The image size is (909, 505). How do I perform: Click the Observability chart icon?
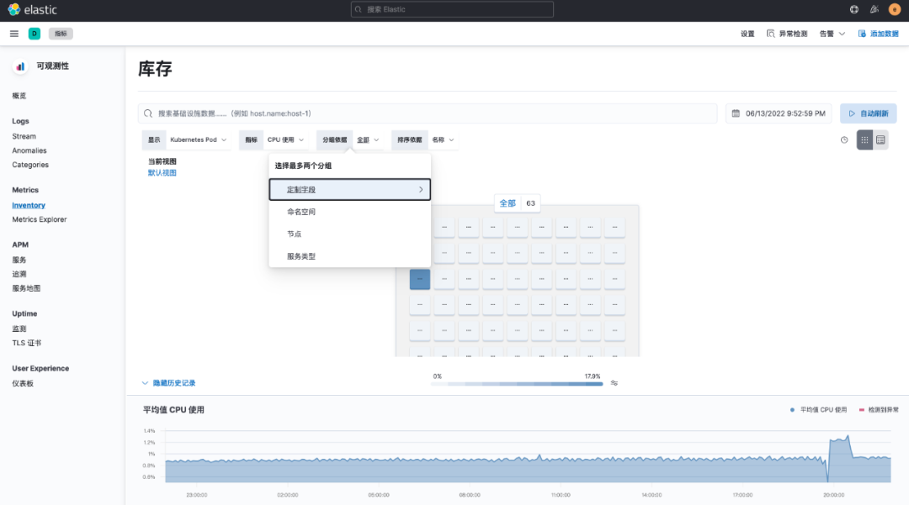pos(20,66)
